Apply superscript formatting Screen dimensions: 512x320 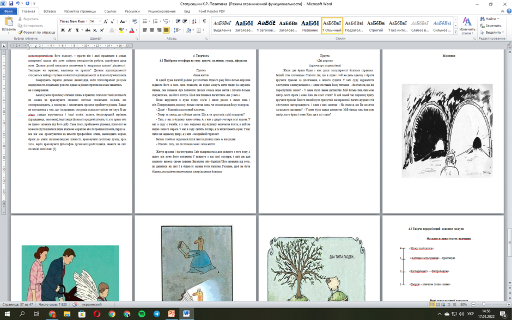click(102, 30)
